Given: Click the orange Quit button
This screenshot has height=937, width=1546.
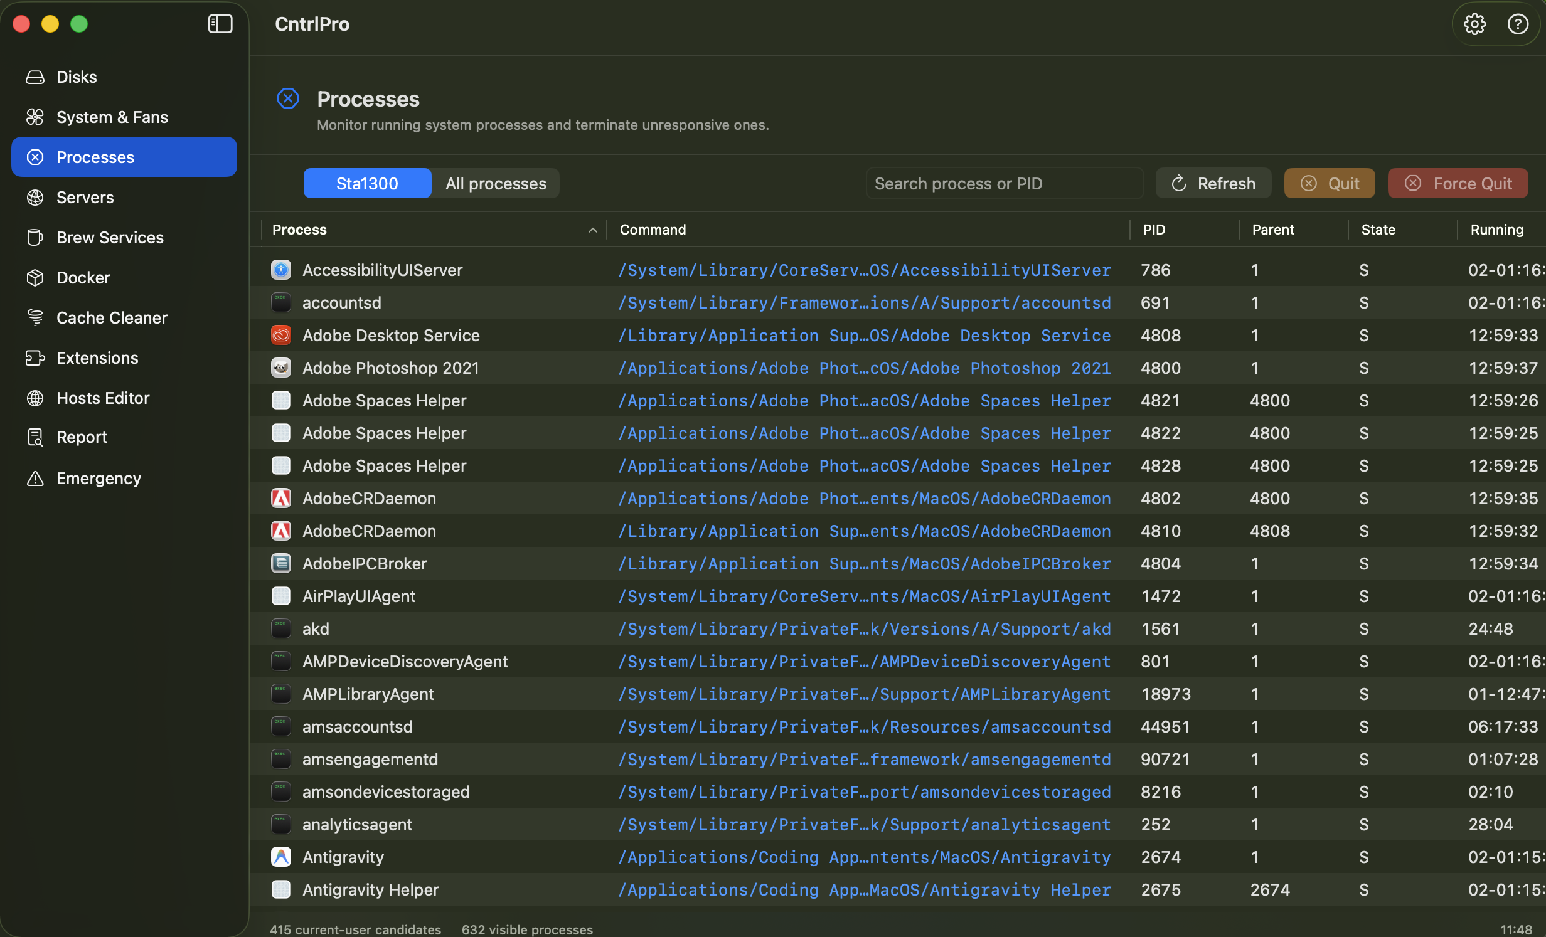Looking at the screenshot, I should [x=1330, y=183].
